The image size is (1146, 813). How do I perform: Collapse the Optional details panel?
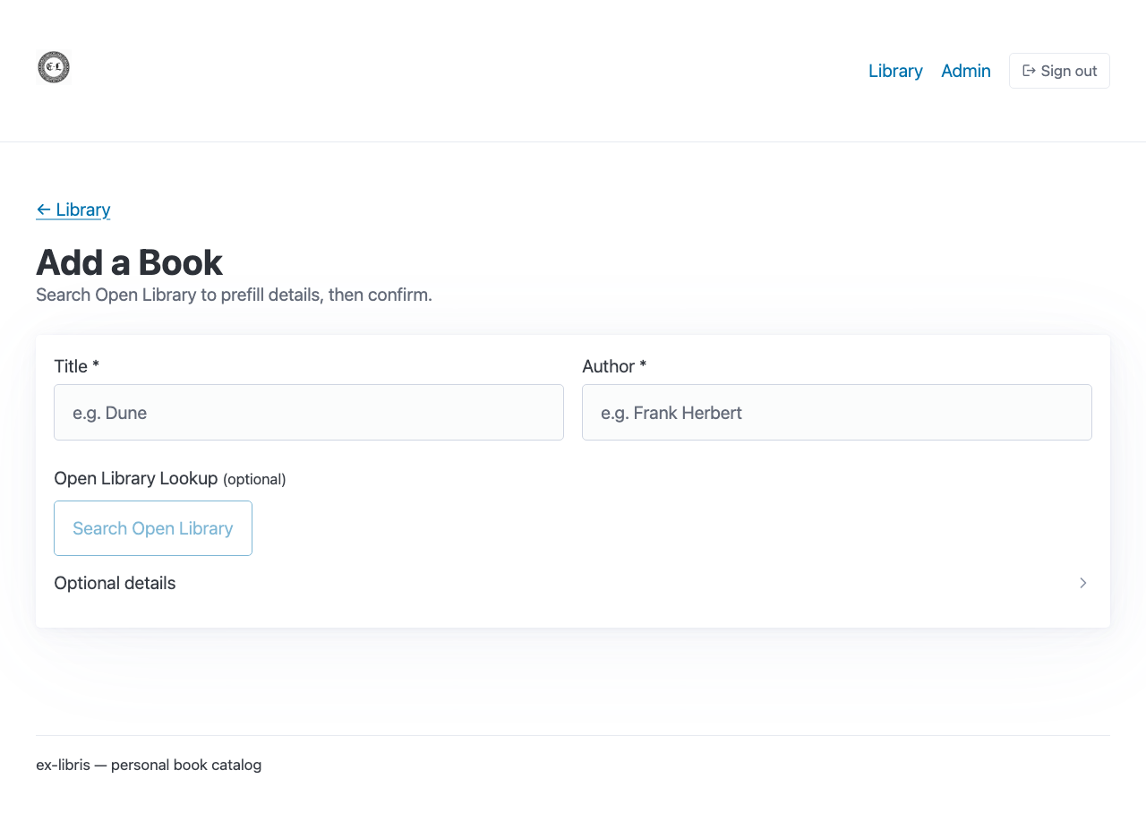pos(115,583)
